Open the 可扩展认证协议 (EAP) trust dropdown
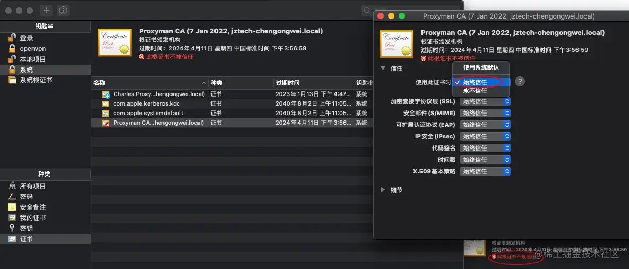The width and height of the screenshot is (629, 269). (485, 125)
